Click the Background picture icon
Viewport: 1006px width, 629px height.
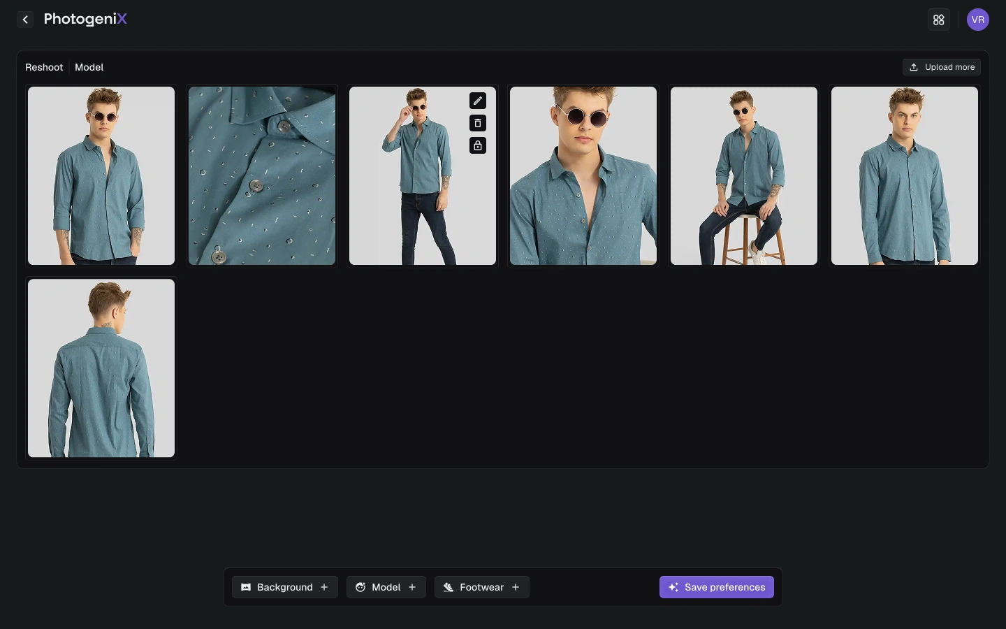coord(246,587)
